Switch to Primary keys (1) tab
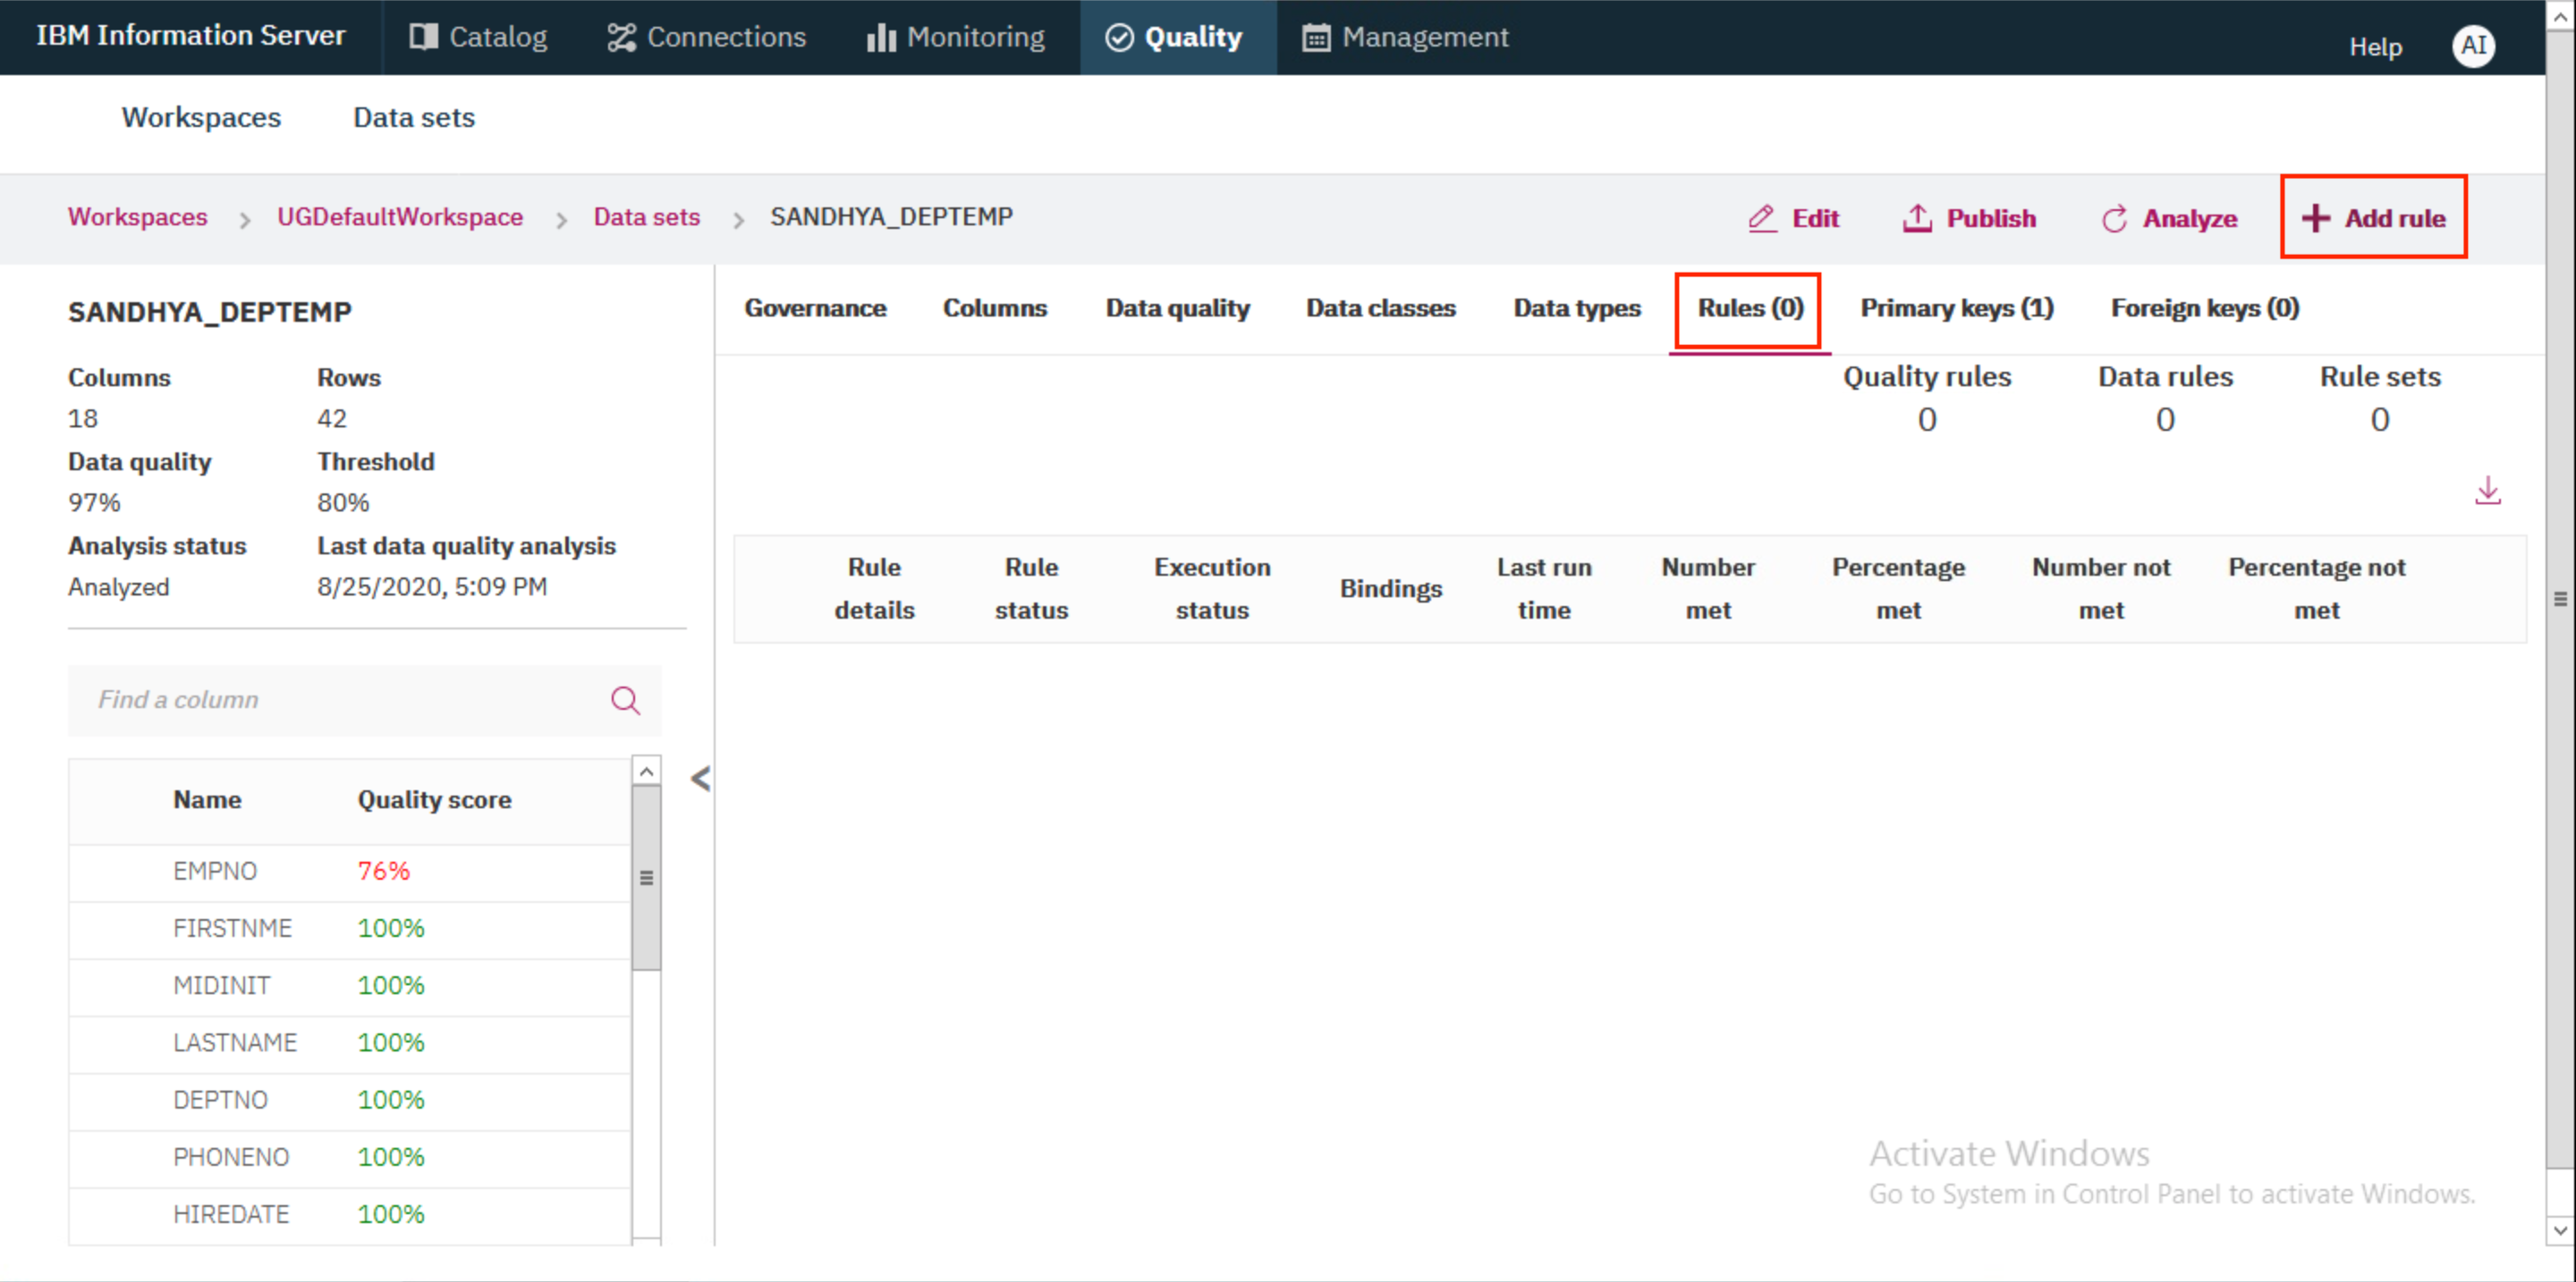This screenshot has width=2576, height=1282. coord(1957,308)
